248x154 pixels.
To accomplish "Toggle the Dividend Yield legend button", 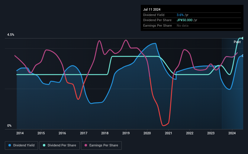I will [21, 146].
